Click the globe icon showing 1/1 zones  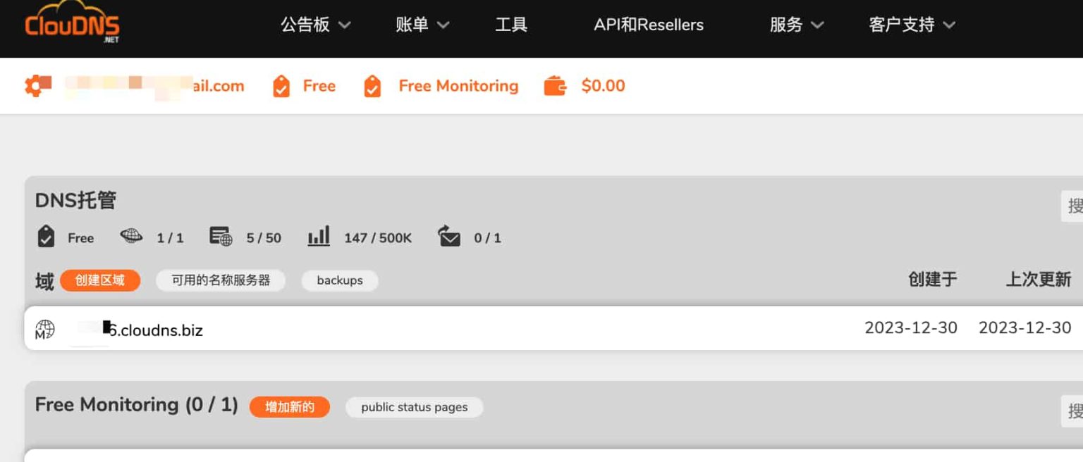[131, 237]
